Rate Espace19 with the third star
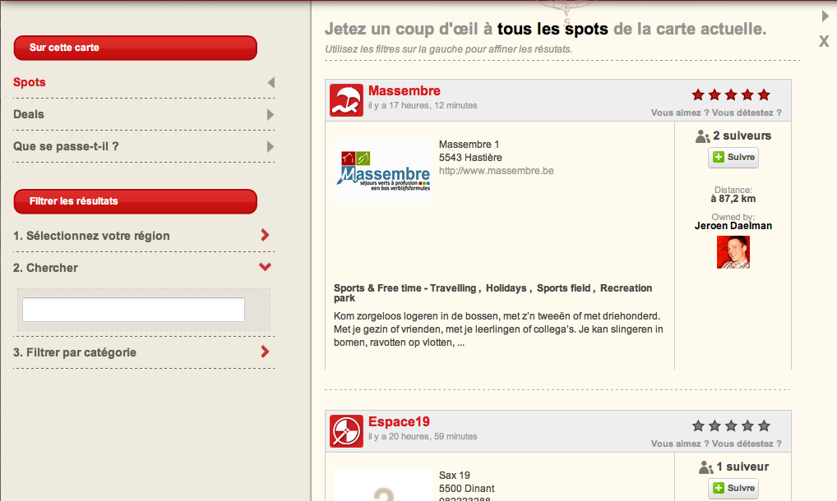Viewport: 837px width, 501px height. (731, 425)
